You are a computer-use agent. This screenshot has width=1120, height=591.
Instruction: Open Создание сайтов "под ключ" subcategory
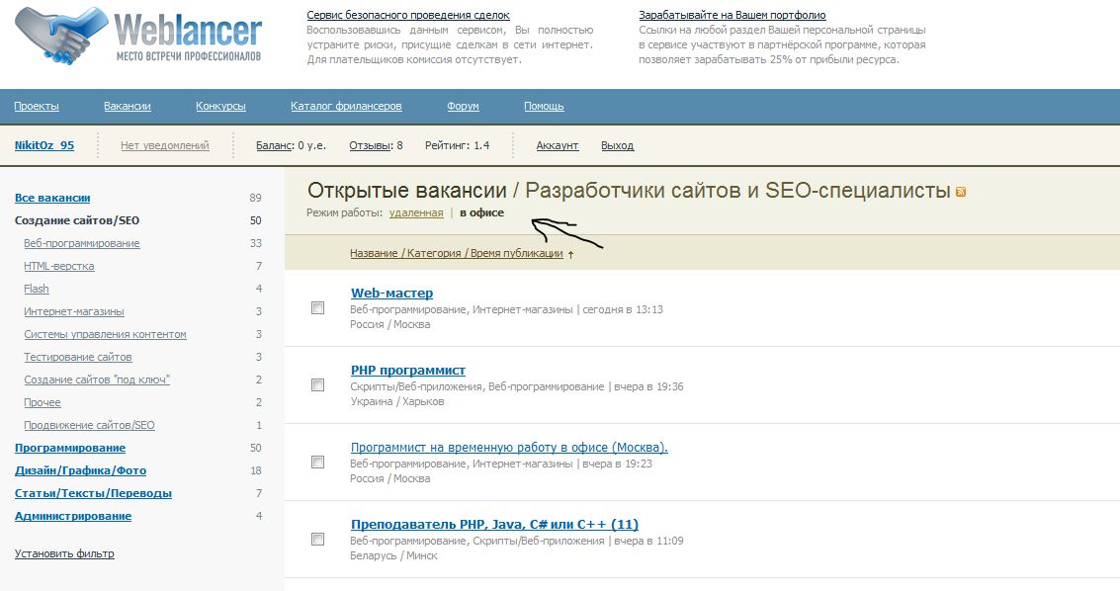97,380
